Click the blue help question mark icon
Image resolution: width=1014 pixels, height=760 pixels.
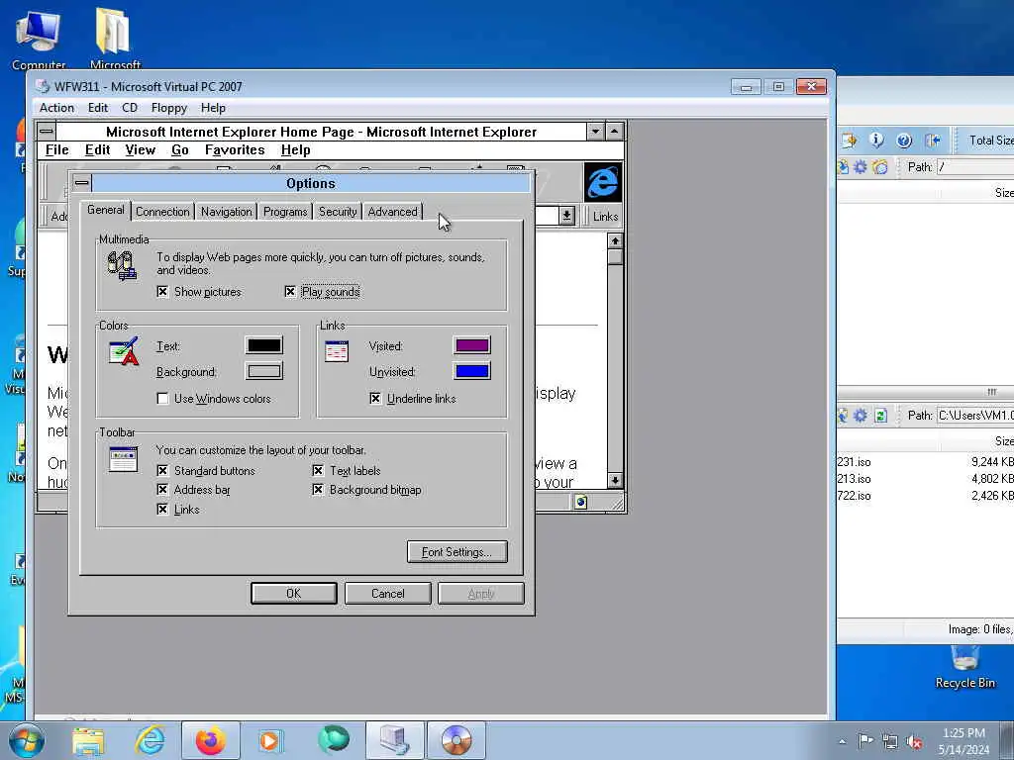tap(904, 140)
